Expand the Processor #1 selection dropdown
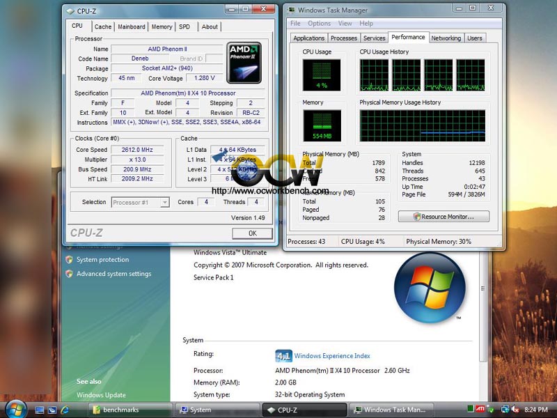Image resolution: width=557 pixels, height=418 pixels. click(165, 202)
